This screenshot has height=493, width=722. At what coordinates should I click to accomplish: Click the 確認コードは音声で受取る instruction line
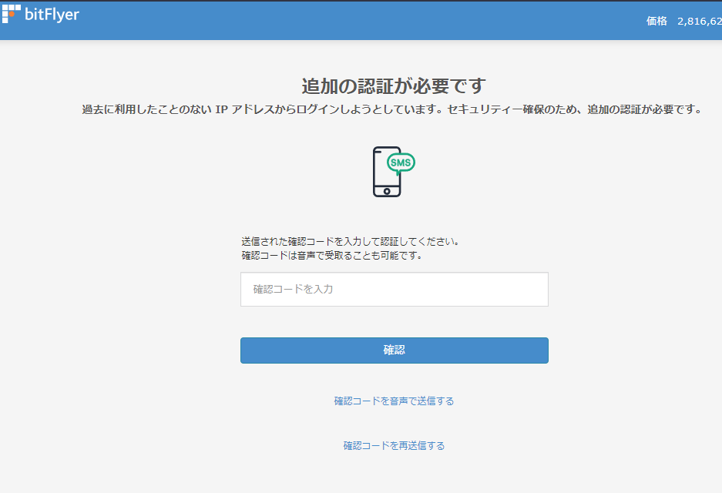(x=331, y=255)
